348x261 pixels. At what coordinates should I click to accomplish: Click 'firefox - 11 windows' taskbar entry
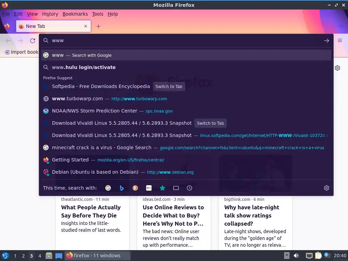tap(97, 256)
